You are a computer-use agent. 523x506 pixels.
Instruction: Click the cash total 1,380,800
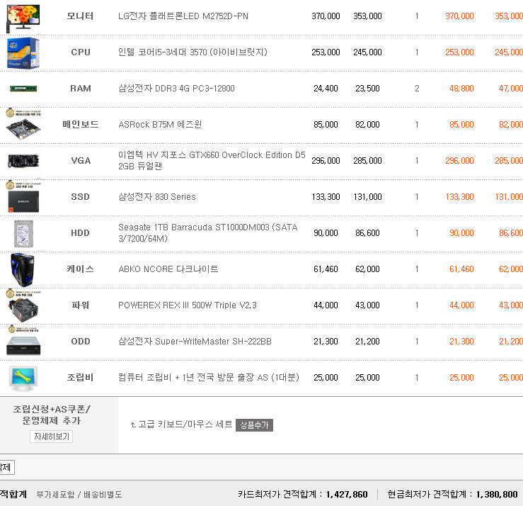click(x=497, y=495)
